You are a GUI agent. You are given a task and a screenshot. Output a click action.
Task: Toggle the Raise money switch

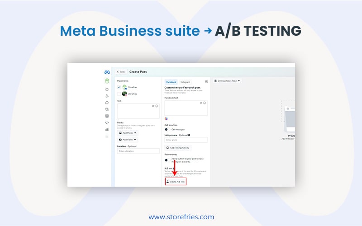[x=167, y=160]
